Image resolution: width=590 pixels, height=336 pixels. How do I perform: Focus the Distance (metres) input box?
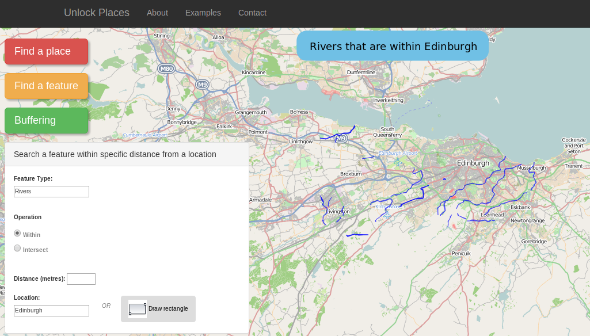81,279
